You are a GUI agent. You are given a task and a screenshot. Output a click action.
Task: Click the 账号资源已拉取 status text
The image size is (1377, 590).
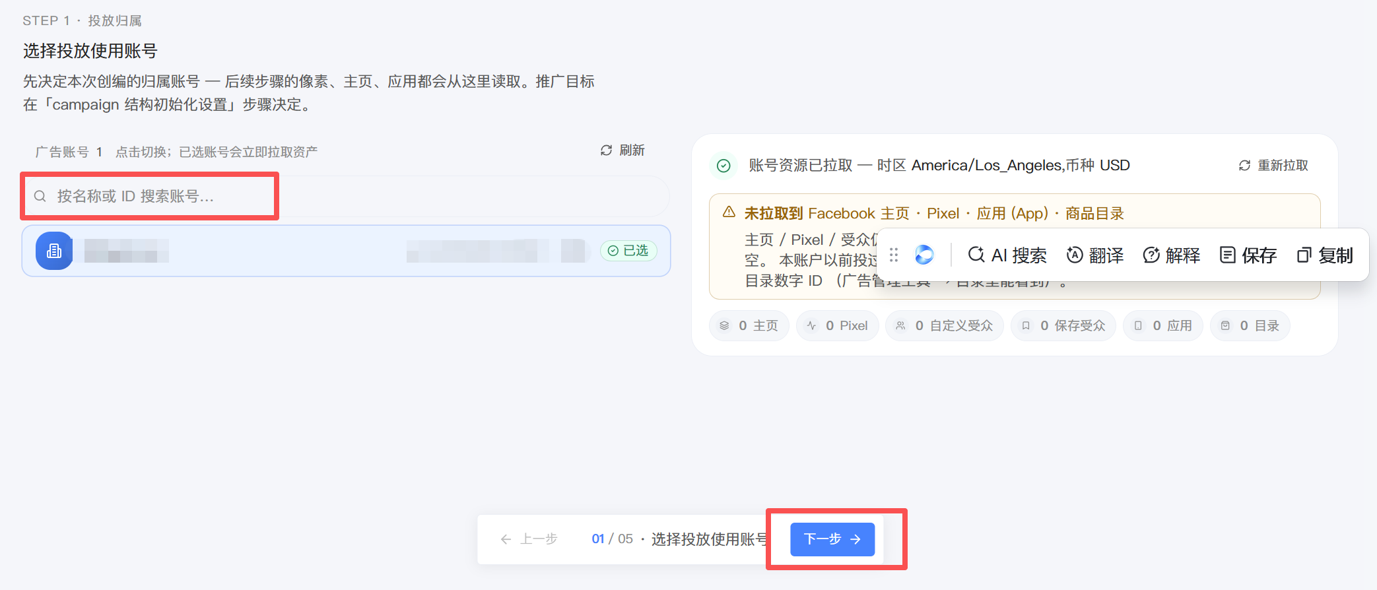point(801,166)
